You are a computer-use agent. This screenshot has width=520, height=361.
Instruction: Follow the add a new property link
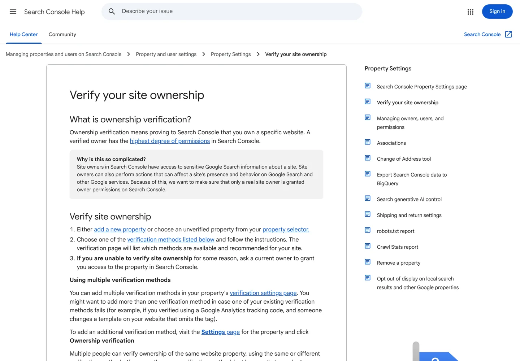(x=120, y=230)
